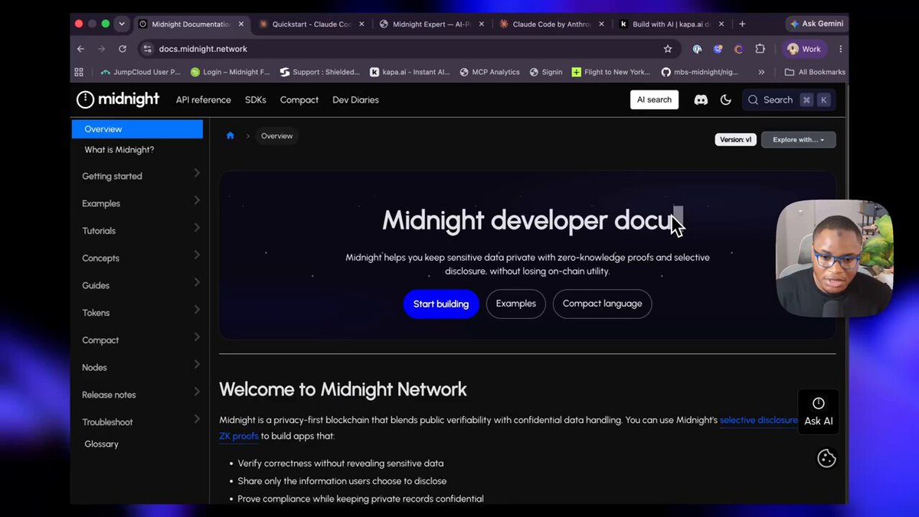Expand the Concepts sidebar chevron

(x=197, y=255)
